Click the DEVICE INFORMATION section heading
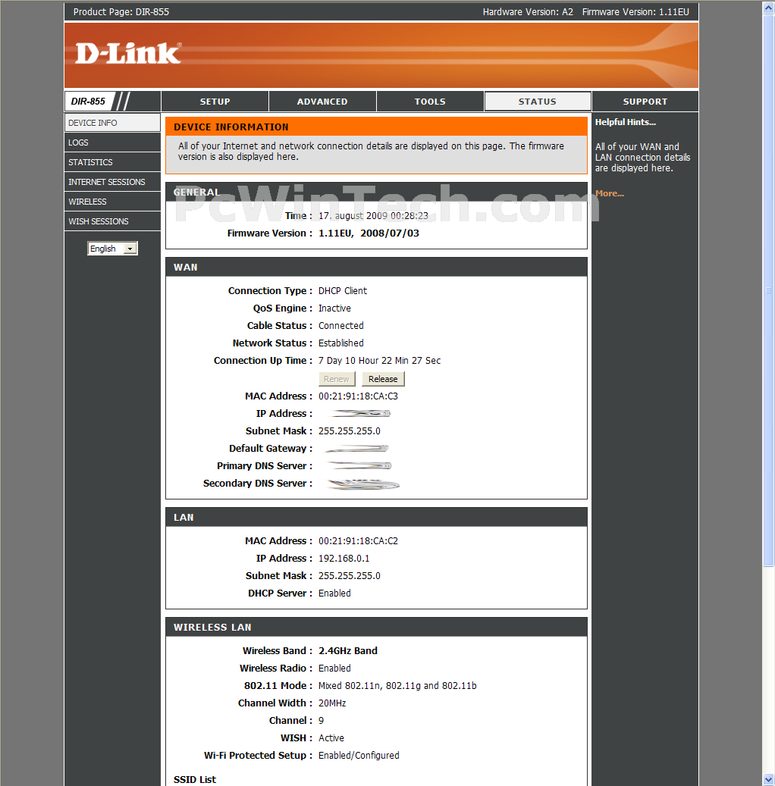The height and width of the screenshot is (786, 775). tap(231, 127)
